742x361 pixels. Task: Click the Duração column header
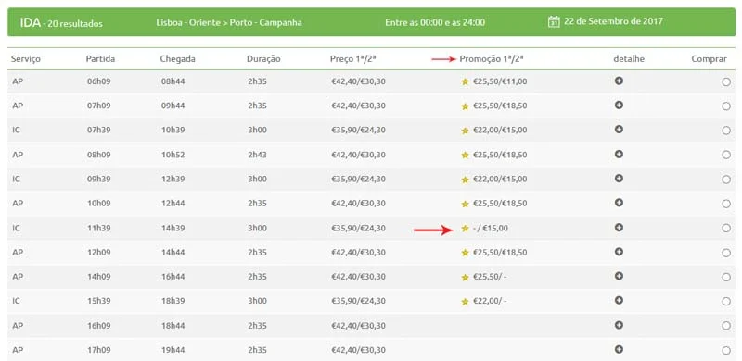263,59
